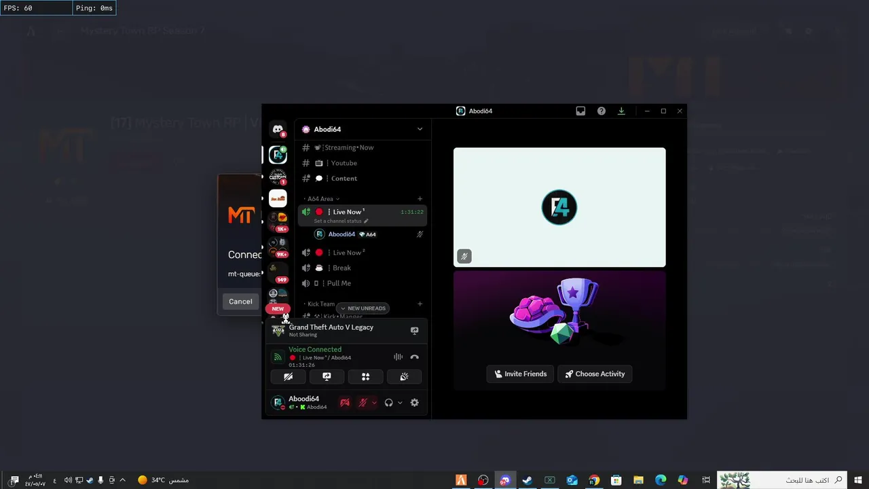Click Discord download update arrow icon
The image size is (869, 489).
point(621,111)
